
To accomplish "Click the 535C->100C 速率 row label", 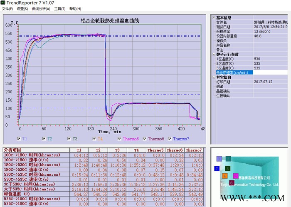I will (x=36, y=204).
